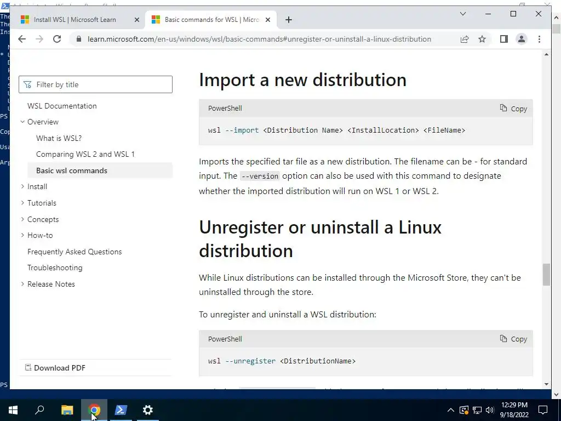The width and height of the screenshot is (561, 421).
Task: Click the forward navigation arrow
Action: pyautogui.click(x=39, y=39)
